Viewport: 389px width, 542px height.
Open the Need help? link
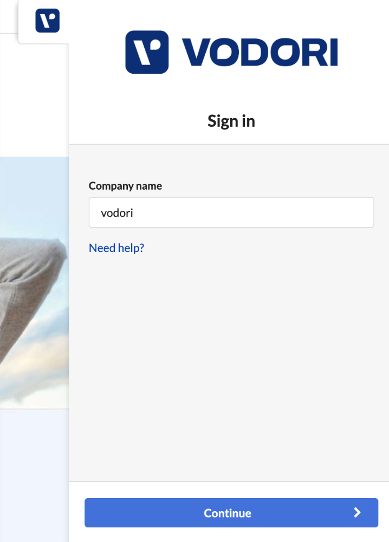click(x=116, y=248)
